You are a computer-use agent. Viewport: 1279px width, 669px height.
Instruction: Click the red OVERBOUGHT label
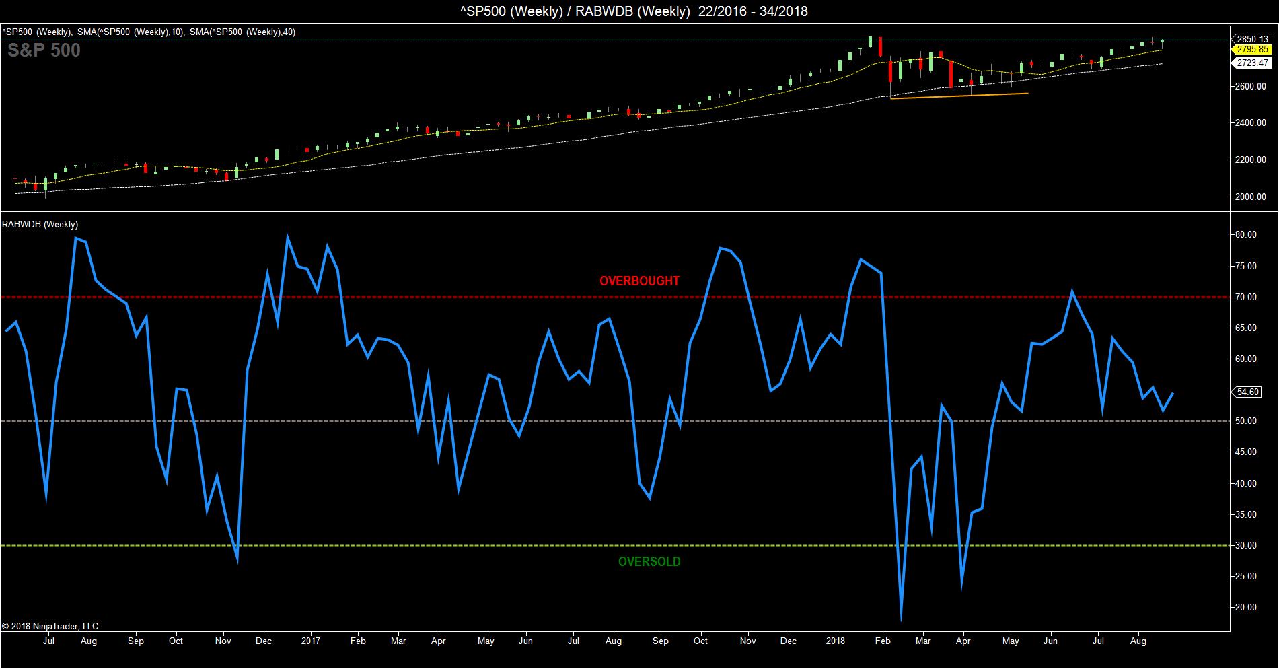[640, 281]
